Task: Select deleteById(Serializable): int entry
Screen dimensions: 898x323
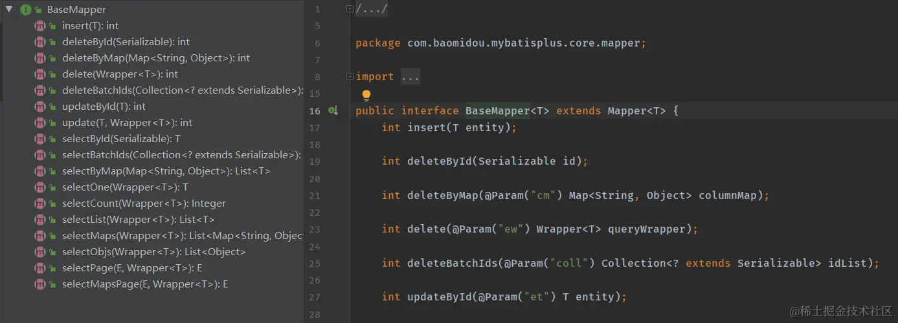Action: pos(126,42)
